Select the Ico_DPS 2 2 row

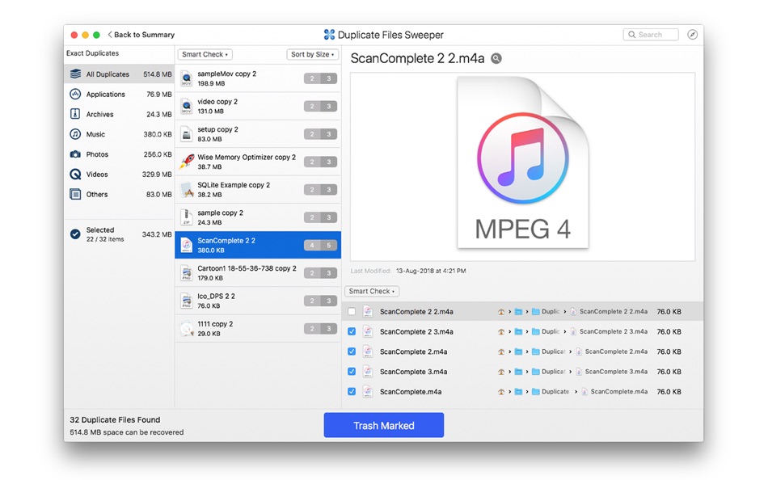pos(258,301)
